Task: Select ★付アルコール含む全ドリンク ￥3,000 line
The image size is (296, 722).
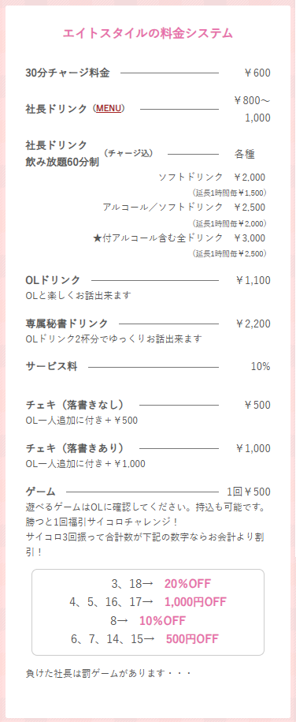Action: (x=179, y=238)
